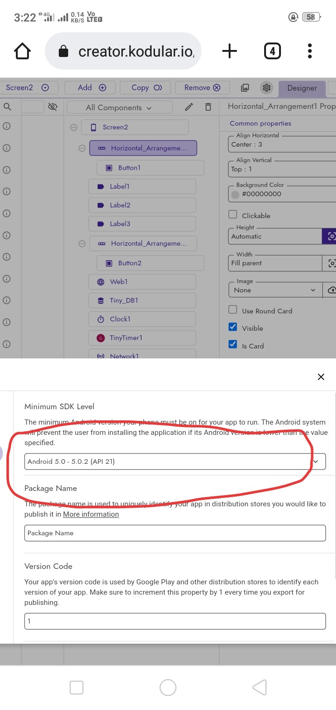
Task: Tap the Android back triangle button
Action: (x=259, y=688)
